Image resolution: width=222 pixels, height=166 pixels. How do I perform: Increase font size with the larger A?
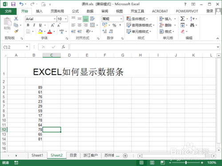[52, 25]
